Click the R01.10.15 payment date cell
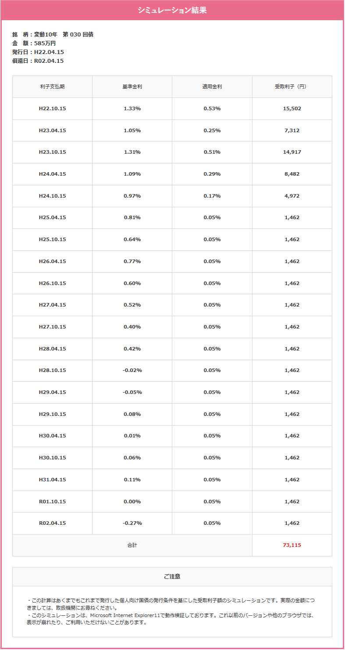The height and width of the screenshot is (650, 345). click(x=52, y=502)
